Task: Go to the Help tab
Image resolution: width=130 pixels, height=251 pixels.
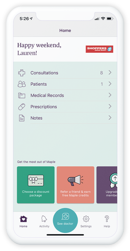Action: [x=107, y=222]
